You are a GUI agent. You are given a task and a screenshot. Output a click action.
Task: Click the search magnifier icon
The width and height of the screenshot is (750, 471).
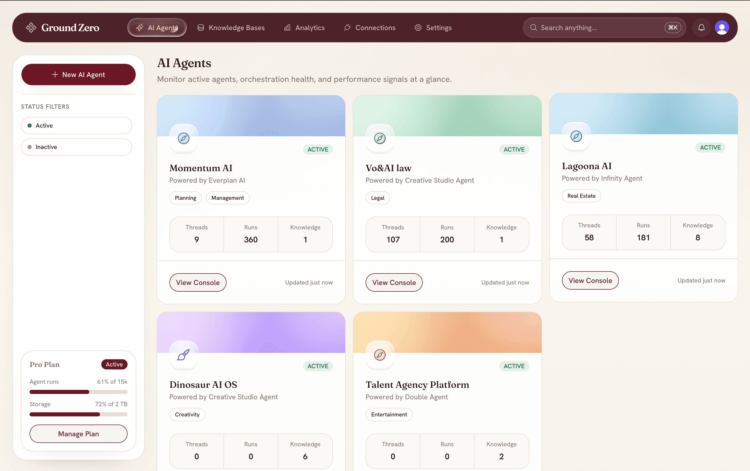point(533,27)
